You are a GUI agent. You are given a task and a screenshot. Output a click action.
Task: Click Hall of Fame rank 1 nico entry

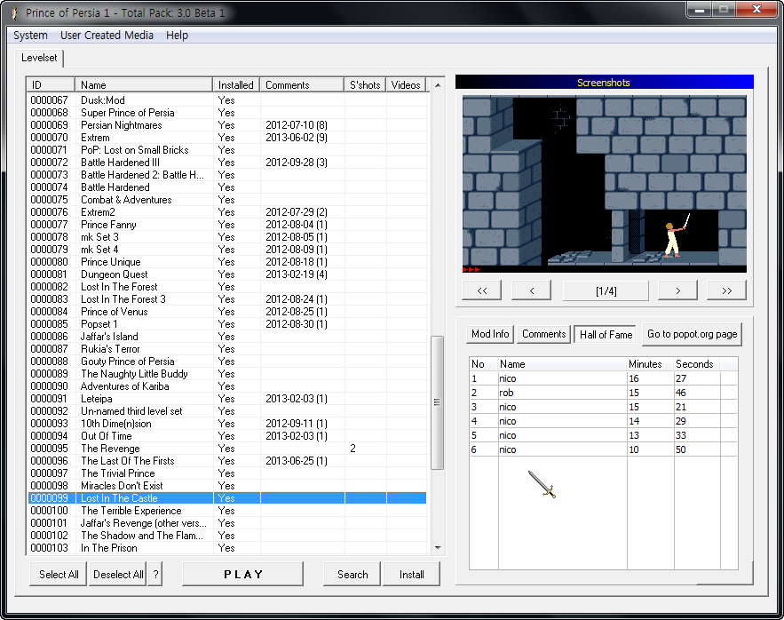(604, 378)
